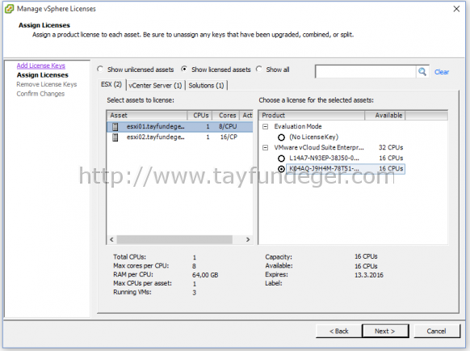Click the esxi01 host server icon

coord(115,127)
